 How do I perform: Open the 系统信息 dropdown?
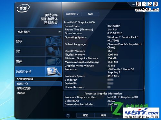tap(72, 14)
